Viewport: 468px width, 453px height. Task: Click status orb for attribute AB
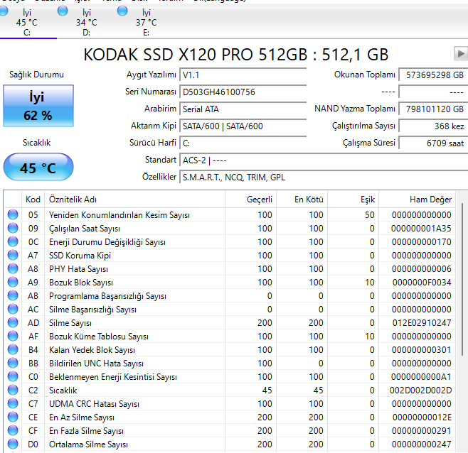tap(13, 295)
